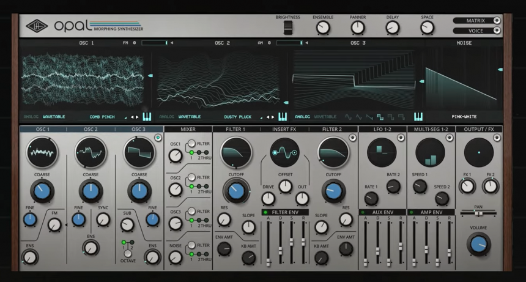This screenshot has width=526, height=282.
Task: Click the Delay knob in the header
Action: [392, 28]
